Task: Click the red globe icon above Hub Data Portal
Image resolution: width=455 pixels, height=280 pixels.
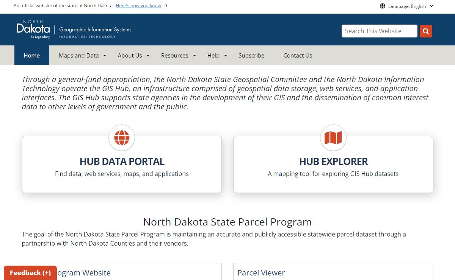Action: [122, 138]
